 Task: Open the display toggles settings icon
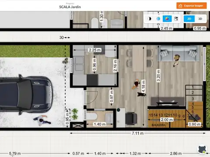pyautogui.click(x=176, y=19)
